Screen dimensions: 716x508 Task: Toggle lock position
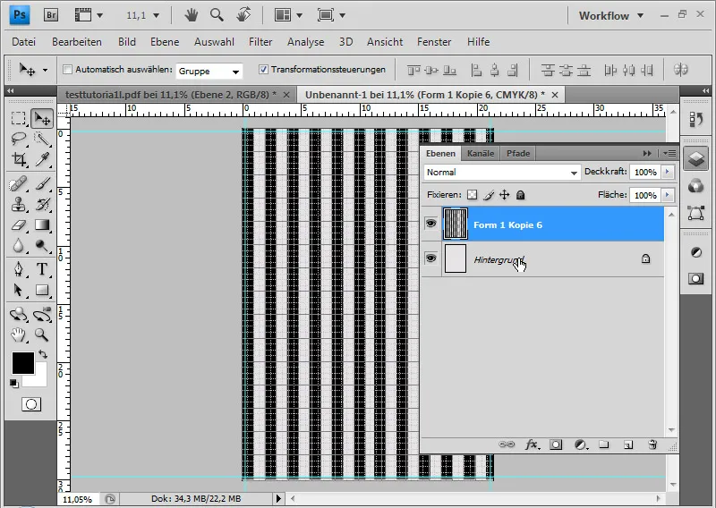click(504, 195)
